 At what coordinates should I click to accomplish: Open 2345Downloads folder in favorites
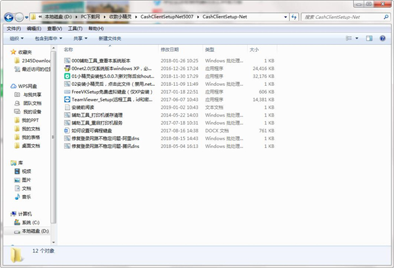pyautogui.click(x=33, y=60)
